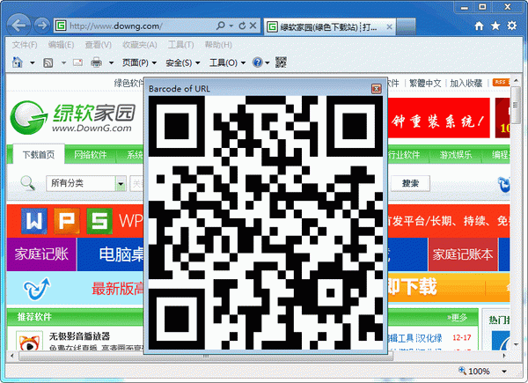Screen dimensions: 528x383
Task: Click the vertical scrollbar thumb
Action: pyautogui.click(x=515, y=105)
